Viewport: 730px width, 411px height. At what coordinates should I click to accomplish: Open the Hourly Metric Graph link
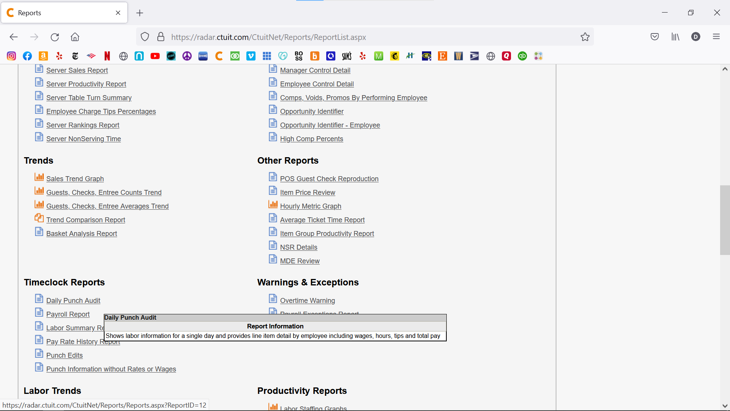click(x=310, y=206)
